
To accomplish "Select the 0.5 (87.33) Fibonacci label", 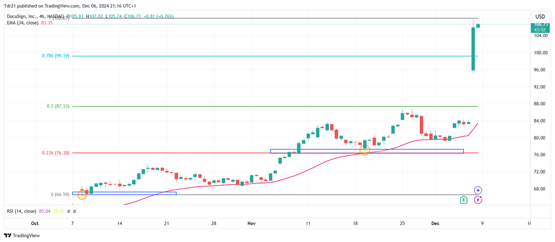I will (58, 106).
